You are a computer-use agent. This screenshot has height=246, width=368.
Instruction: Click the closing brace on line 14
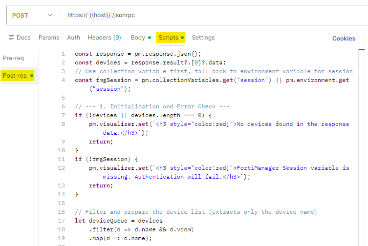[x=76, y=194]
